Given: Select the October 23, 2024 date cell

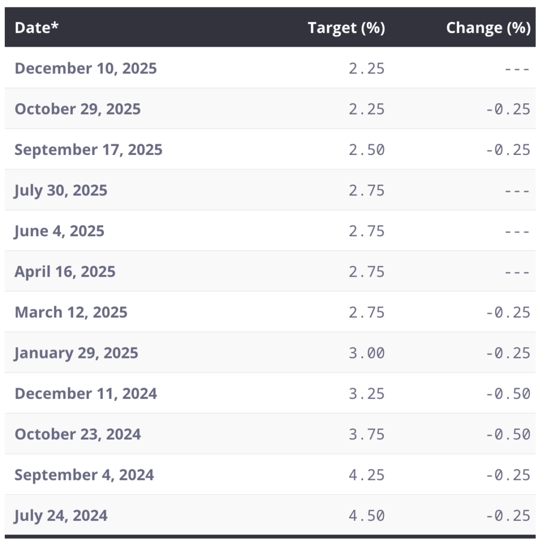Looking at the screenshot, I should click(x=77, y=434).
